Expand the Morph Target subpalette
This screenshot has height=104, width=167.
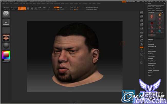click(x=152, y=61)
